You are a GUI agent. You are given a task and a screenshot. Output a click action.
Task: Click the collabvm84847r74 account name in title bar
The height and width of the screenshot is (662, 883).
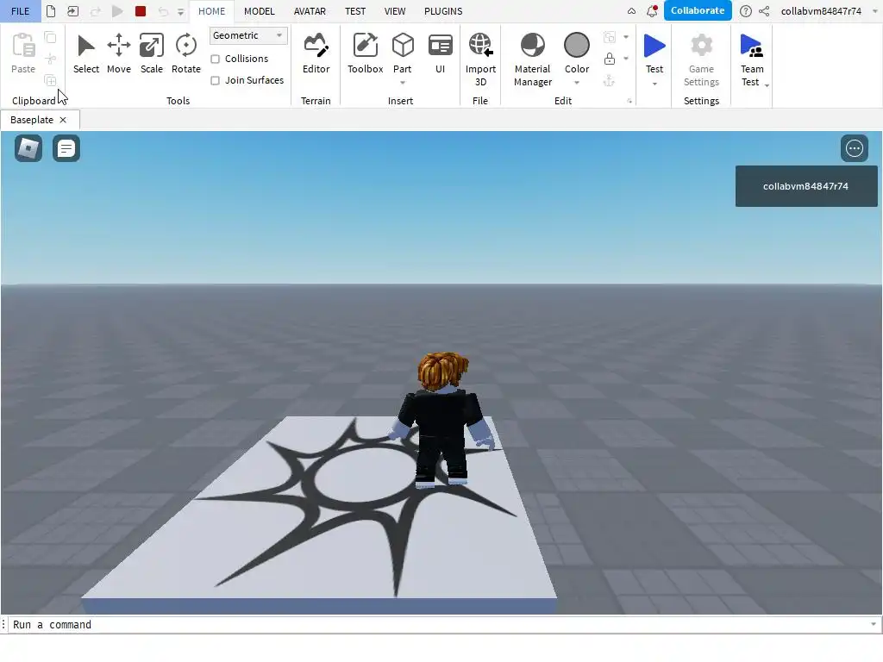(x=821, y=11)
